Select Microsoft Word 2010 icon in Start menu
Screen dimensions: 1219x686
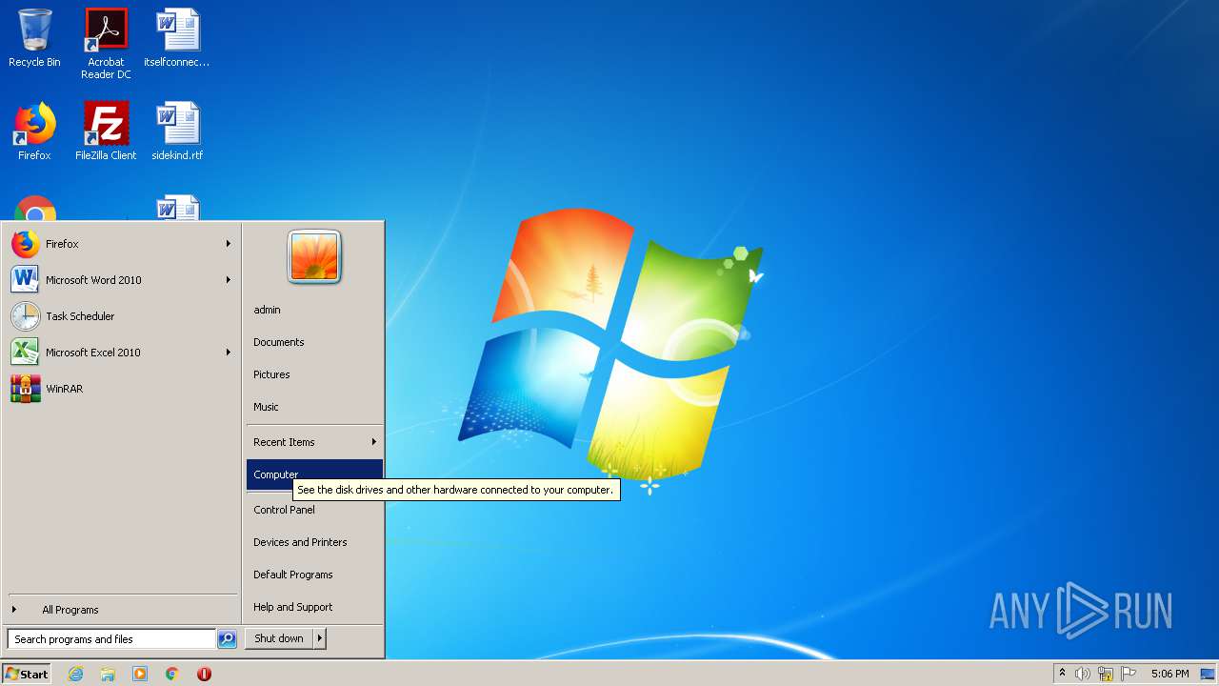point(26,280)
